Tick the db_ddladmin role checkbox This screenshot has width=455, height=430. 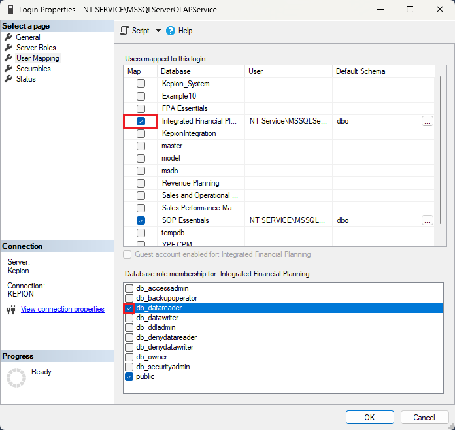129,328
